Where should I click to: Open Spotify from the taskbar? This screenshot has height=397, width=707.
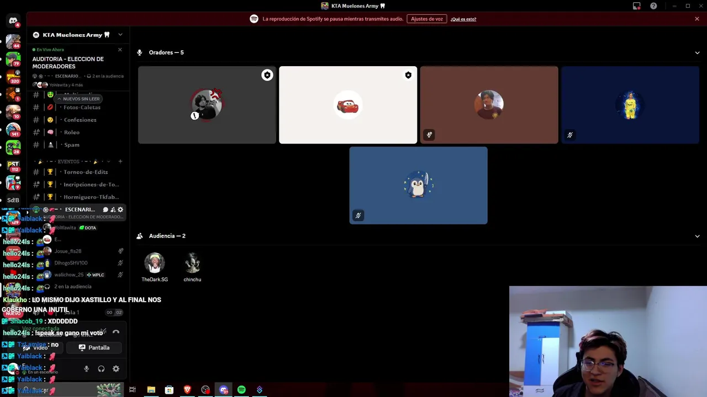(x=241, y=390)
